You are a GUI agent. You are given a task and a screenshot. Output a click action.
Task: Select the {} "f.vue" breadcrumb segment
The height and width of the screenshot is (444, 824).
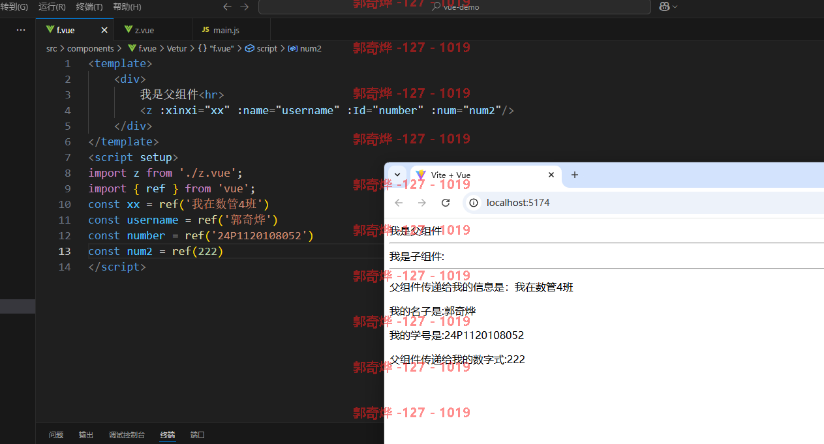click(216, 48)
